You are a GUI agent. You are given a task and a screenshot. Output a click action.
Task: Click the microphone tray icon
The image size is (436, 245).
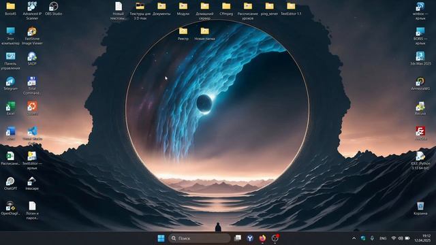point(372,238)
